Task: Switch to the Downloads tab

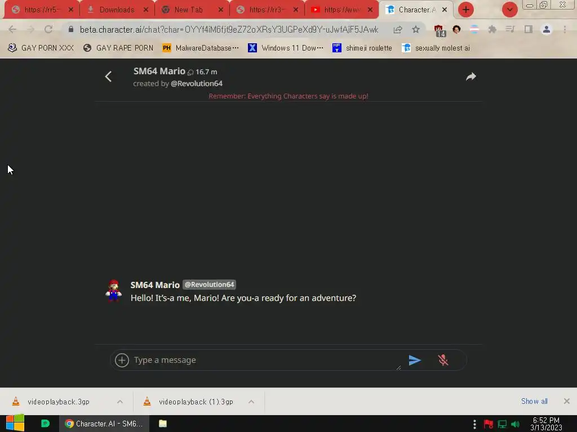Action: pos(116,10)
